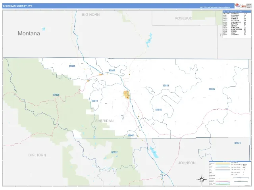Select the orange Sheridan city area
This screenshot has height=190, width=254.
tap(127, 95)
